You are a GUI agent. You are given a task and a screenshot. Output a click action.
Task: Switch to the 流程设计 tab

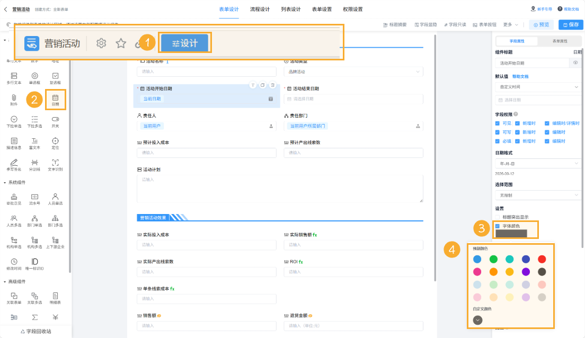[x=260, y=10]
